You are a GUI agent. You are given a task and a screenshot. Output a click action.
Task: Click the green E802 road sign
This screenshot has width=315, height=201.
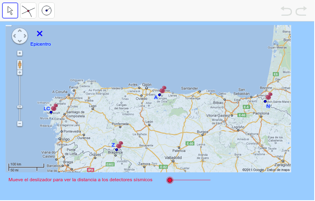click(110, 164)
